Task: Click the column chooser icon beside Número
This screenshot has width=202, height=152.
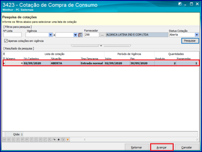Action: pyautogui.click(x=4, y=59)
